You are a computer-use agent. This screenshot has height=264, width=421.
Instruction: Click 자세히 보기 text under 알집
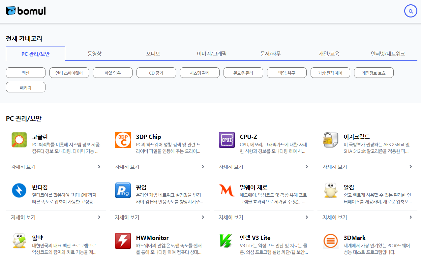[335, 217]
